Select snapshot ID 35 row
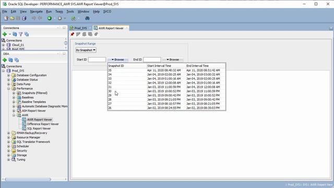Screen dimensions: 334x188 [x=166, y=70]
